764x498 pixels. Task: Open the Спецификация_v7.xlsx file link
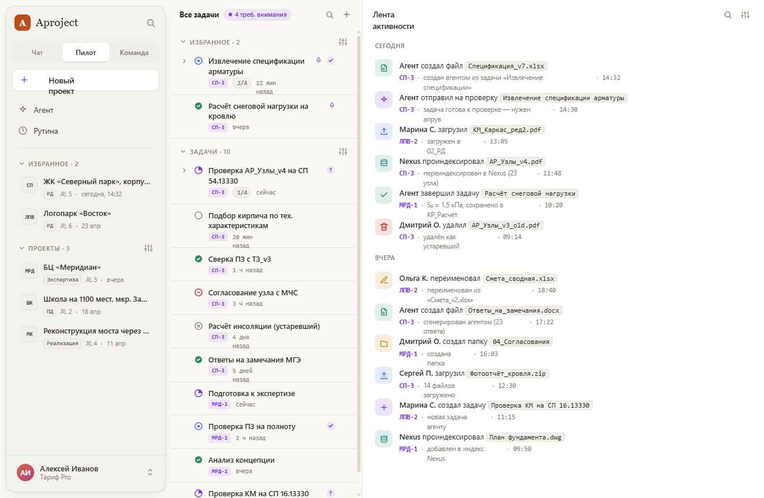click(x=506, y=66)
